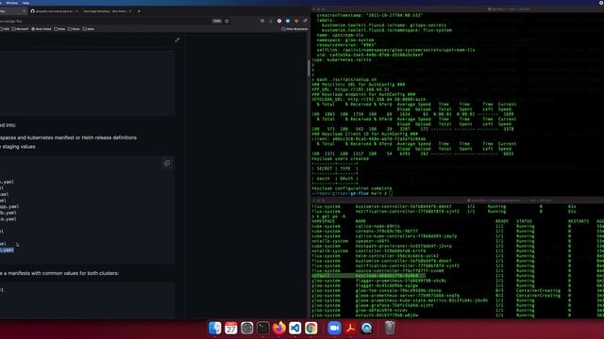Image resolution: width=604 pixels, height=339 pixels.
Task: Open the Calendar app in the dock
Action: click(230, 328)
